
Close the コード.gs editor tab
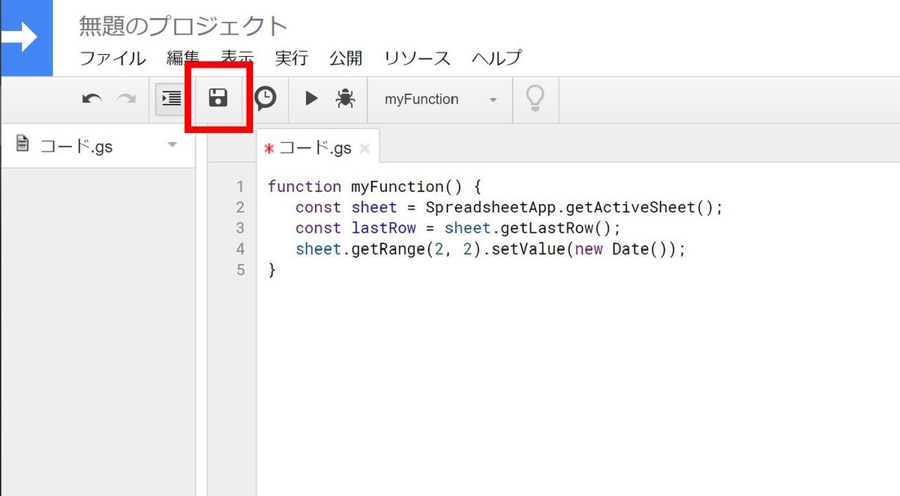coord(364,149)
